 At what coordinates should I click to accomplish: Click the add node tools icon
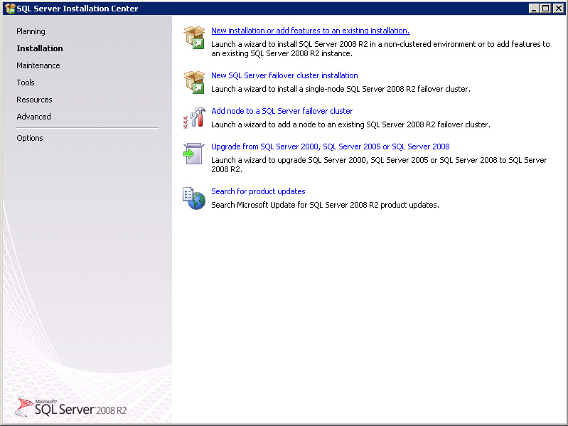[194, 118]
